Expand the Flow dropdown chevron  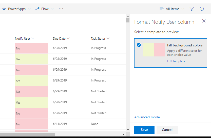point(52,9)
